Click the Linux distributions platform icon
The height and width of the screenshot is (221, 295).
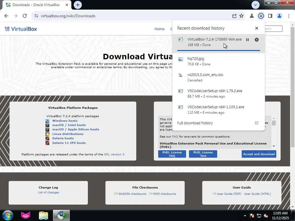pos(48,134)
